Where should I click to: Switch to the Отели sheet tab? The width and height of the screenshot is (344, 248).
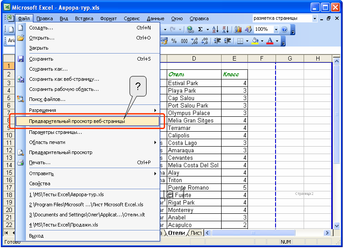coord(176,233)
